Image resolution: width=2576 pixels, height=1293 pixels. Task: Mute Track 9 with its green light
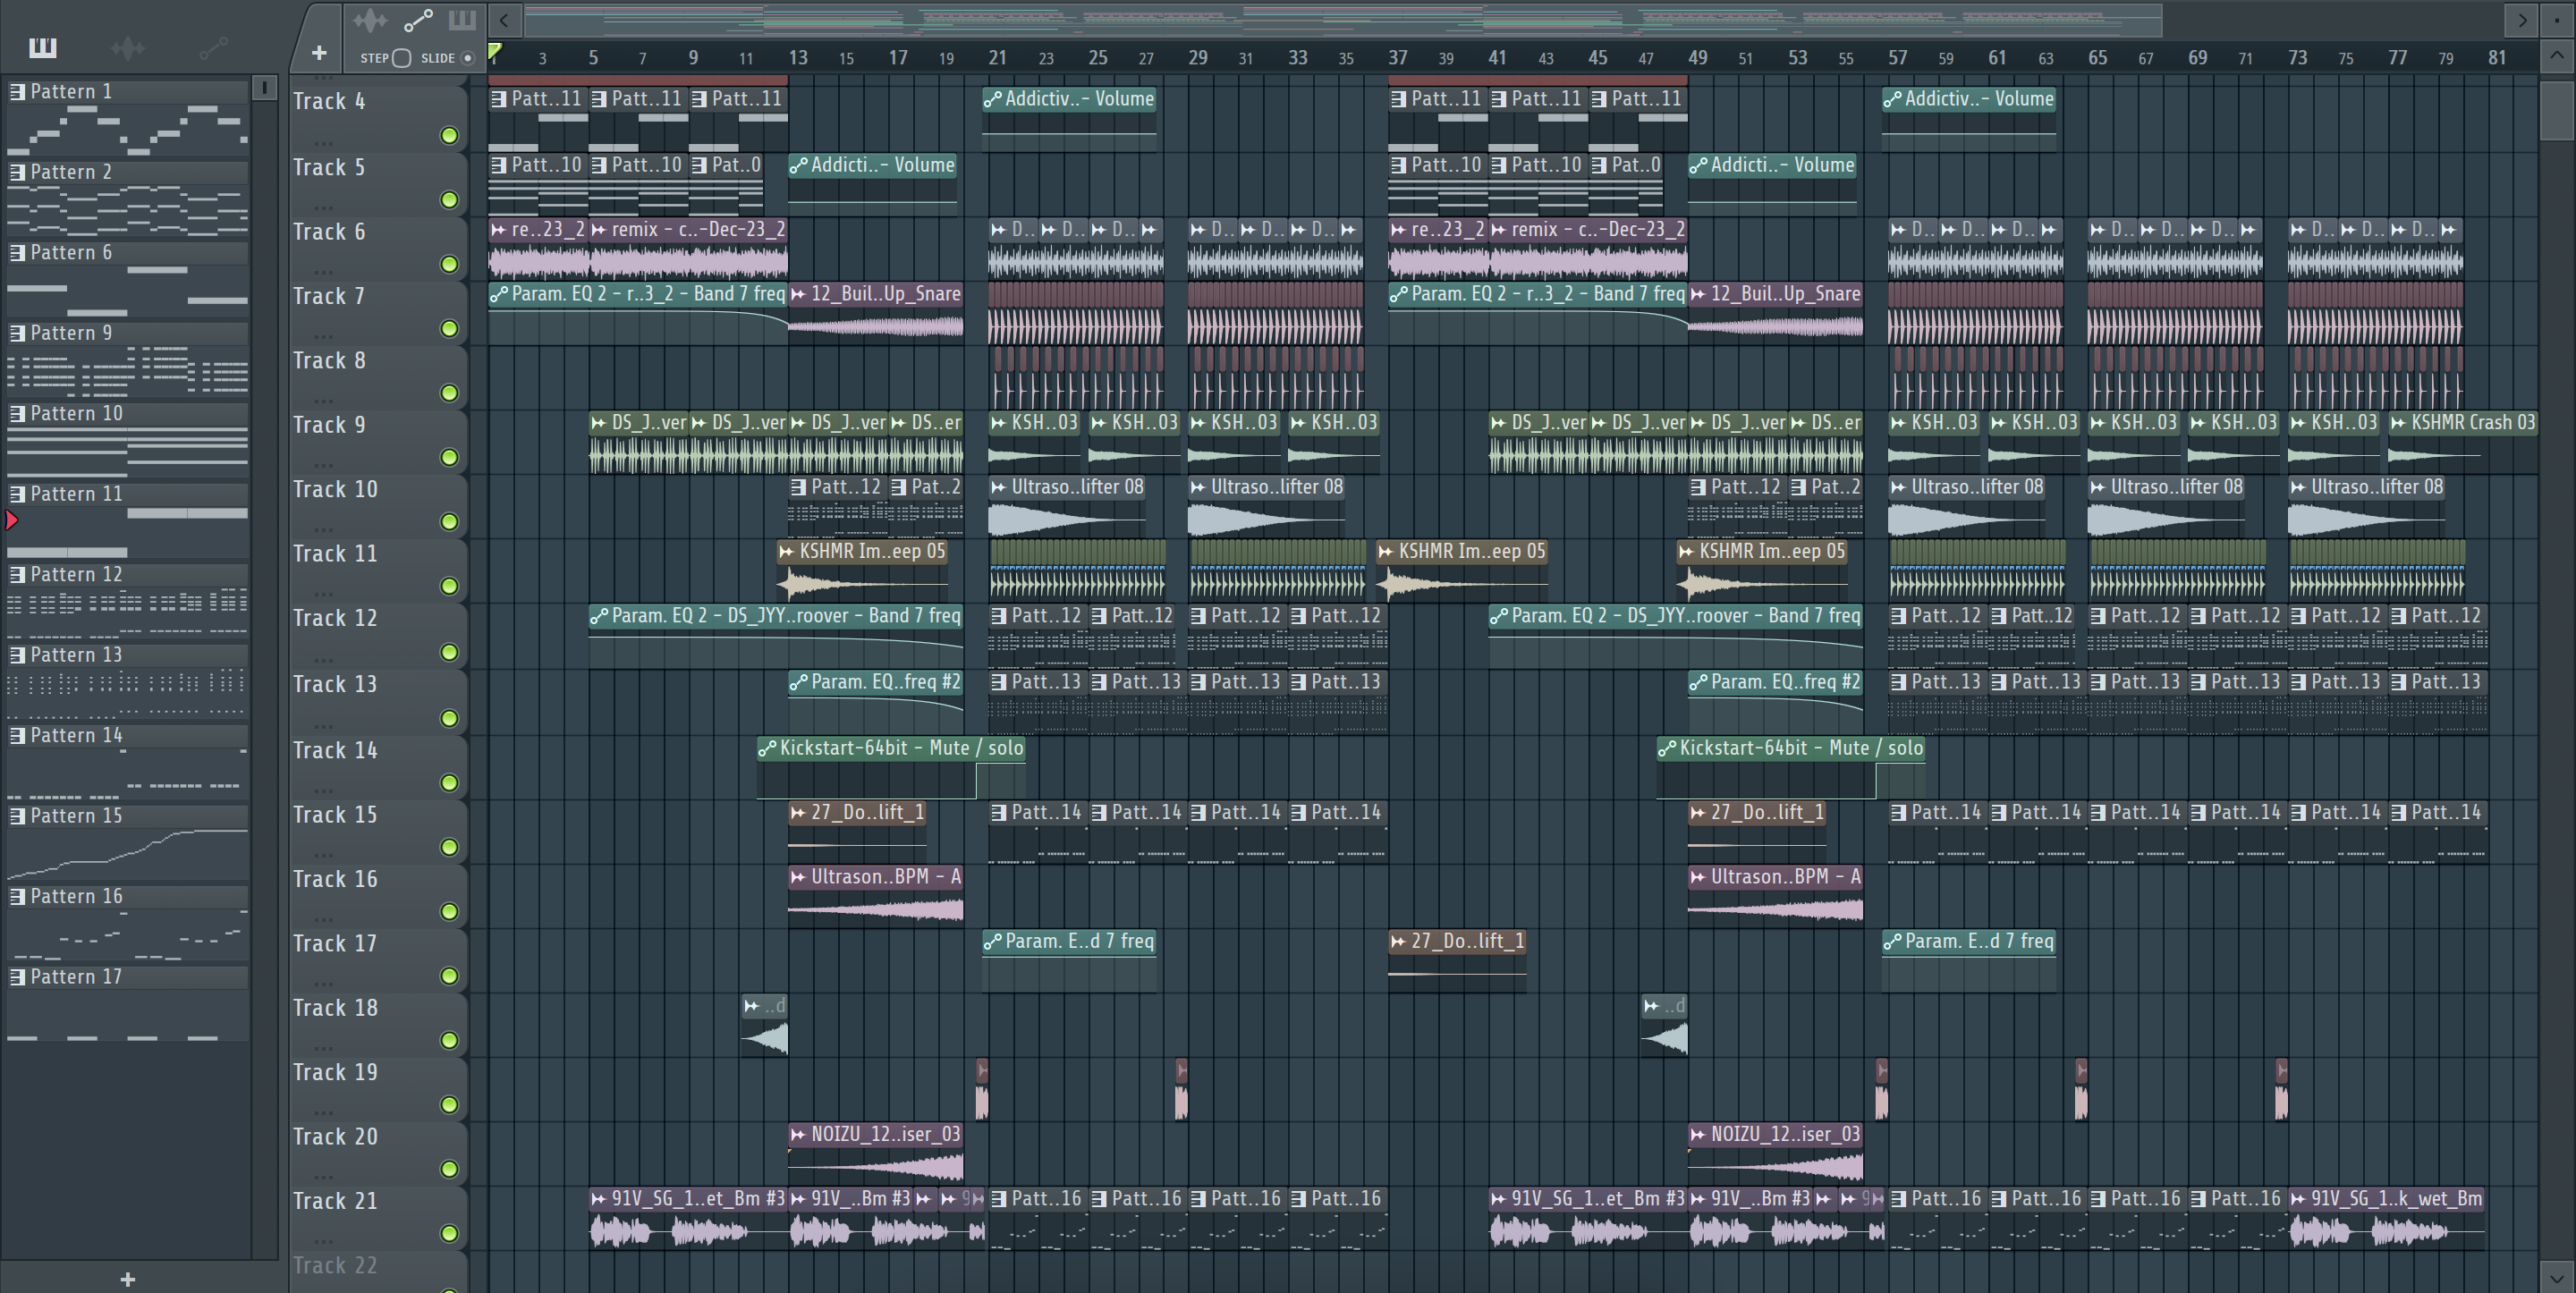pos(449,457)
